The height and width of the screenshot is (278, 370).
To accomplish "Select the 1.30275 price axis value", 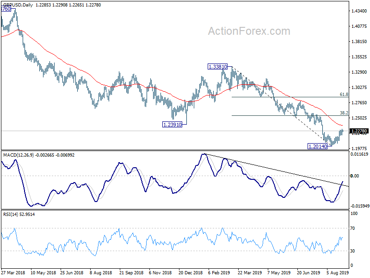I will pos(359,88).
